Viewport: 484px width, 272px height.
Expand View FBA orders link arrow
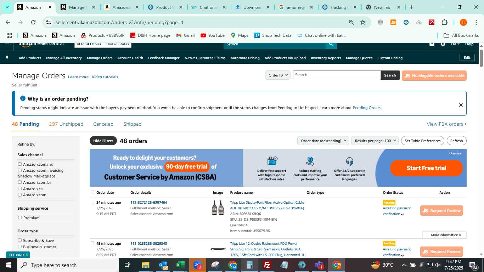point(465,124)
